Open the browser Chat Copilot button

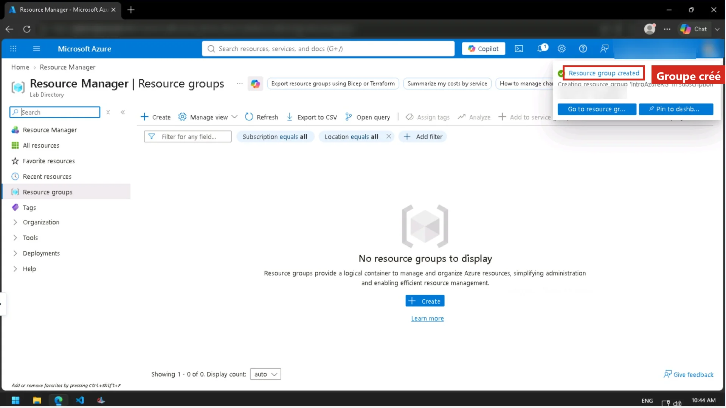click(693, 29)
